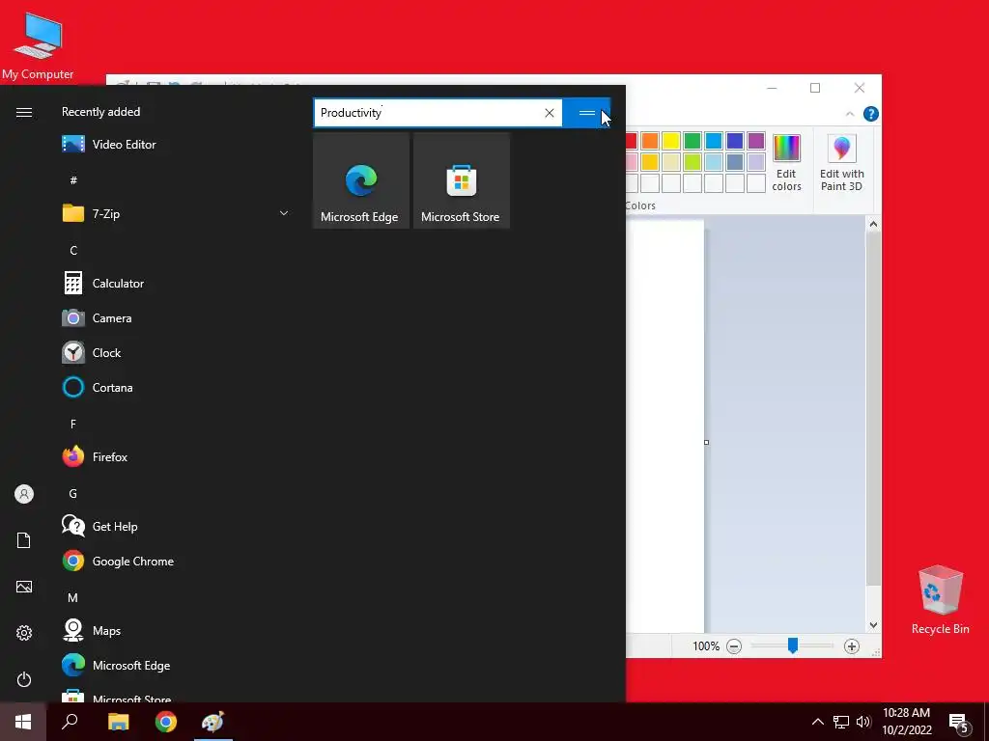Open the Recycle Bin on desktop

[x=940, y=600]
